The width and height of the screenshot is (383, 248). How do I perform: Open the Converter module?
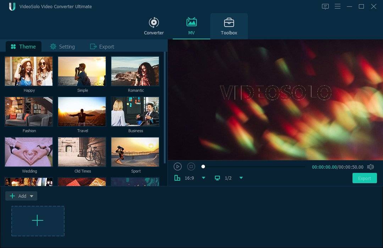click(x=154, y=26)
